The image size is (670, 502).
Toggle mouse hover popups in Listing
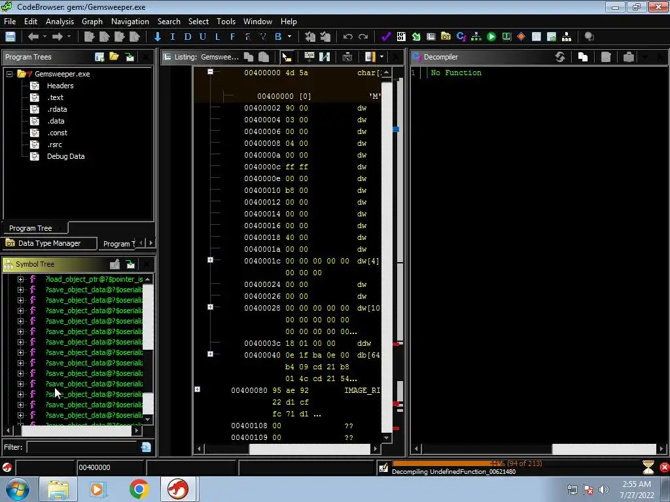pyautogui.click(x=287, y=57)
